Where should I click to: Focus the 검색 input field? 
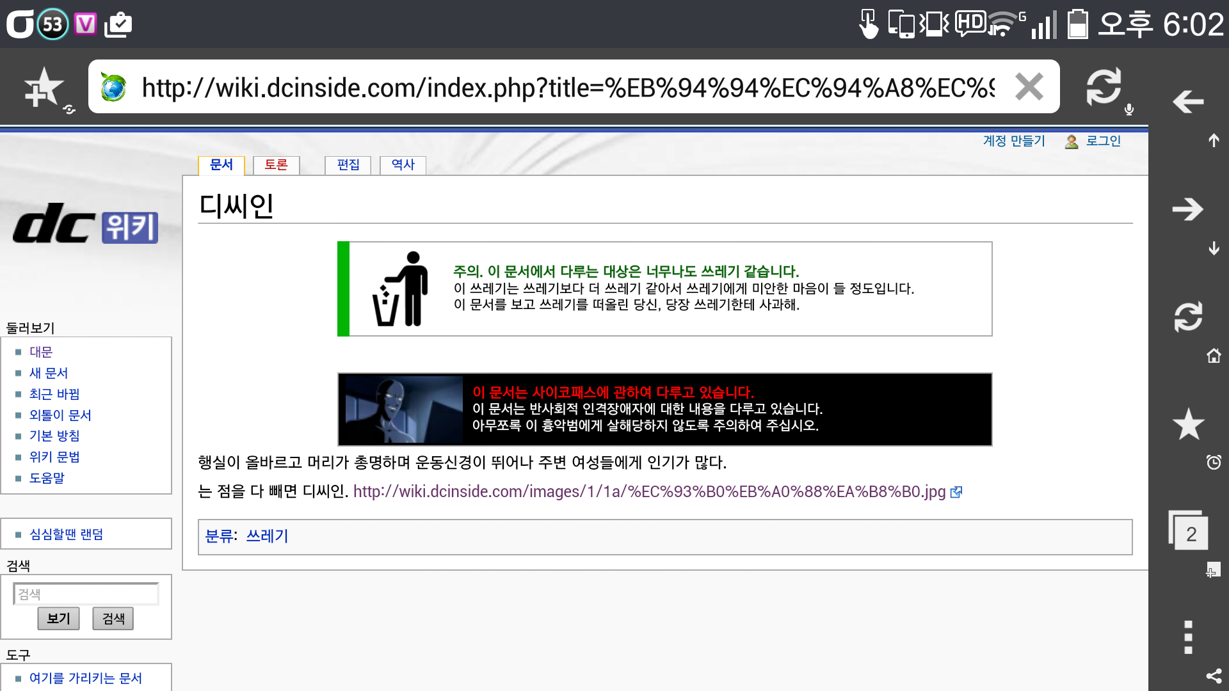pos(86,594)
